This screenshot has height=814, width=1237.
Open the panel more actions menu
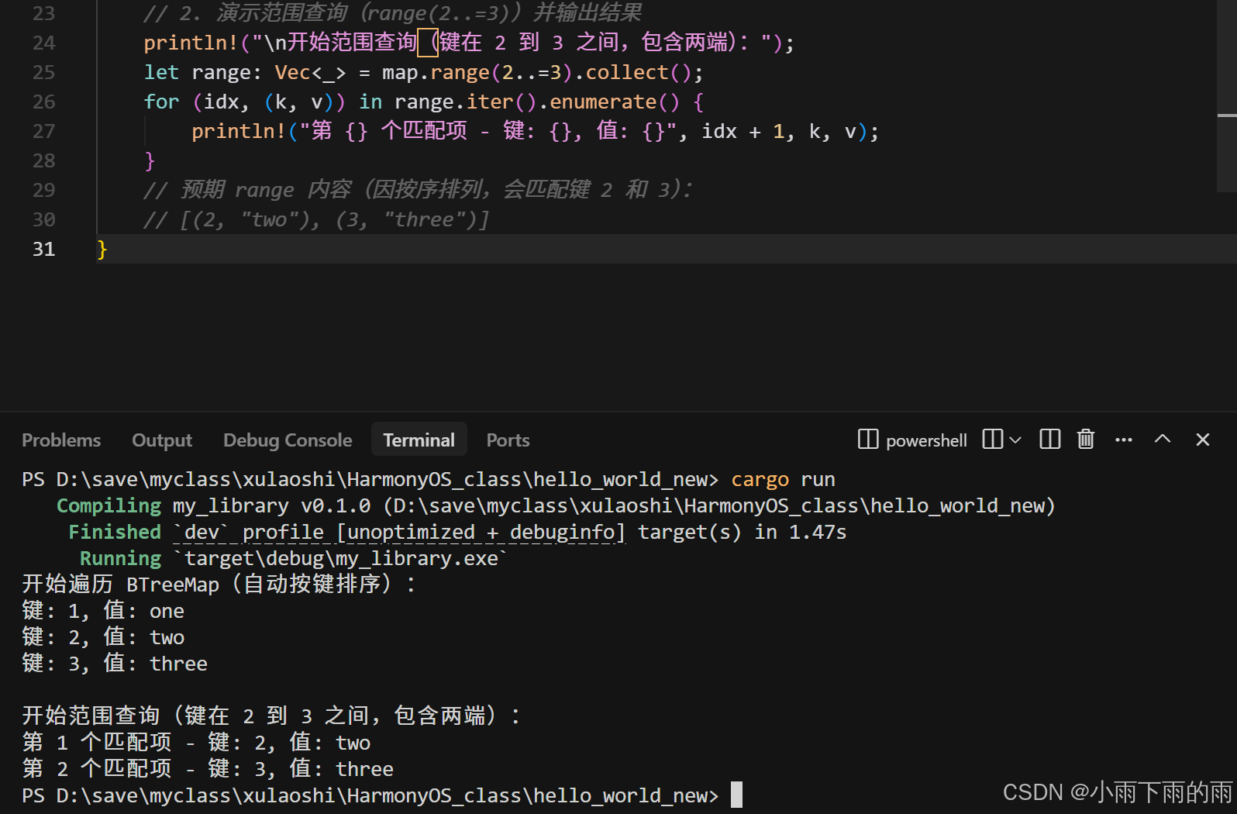click(1124, 440)
